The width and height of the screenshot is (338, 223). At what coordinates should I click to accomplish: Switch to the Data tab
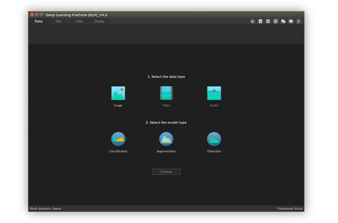point(38,21)
